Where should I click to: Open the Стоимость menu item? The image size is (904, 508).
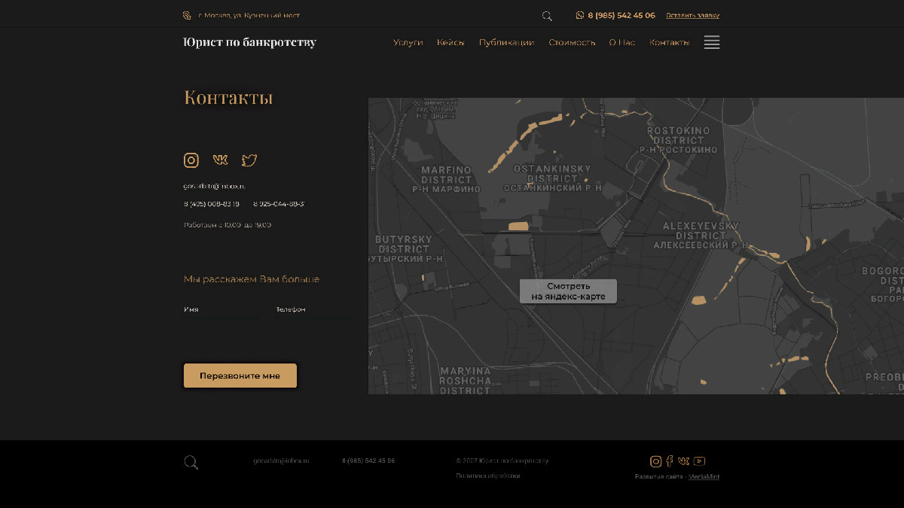coord(572,43)
